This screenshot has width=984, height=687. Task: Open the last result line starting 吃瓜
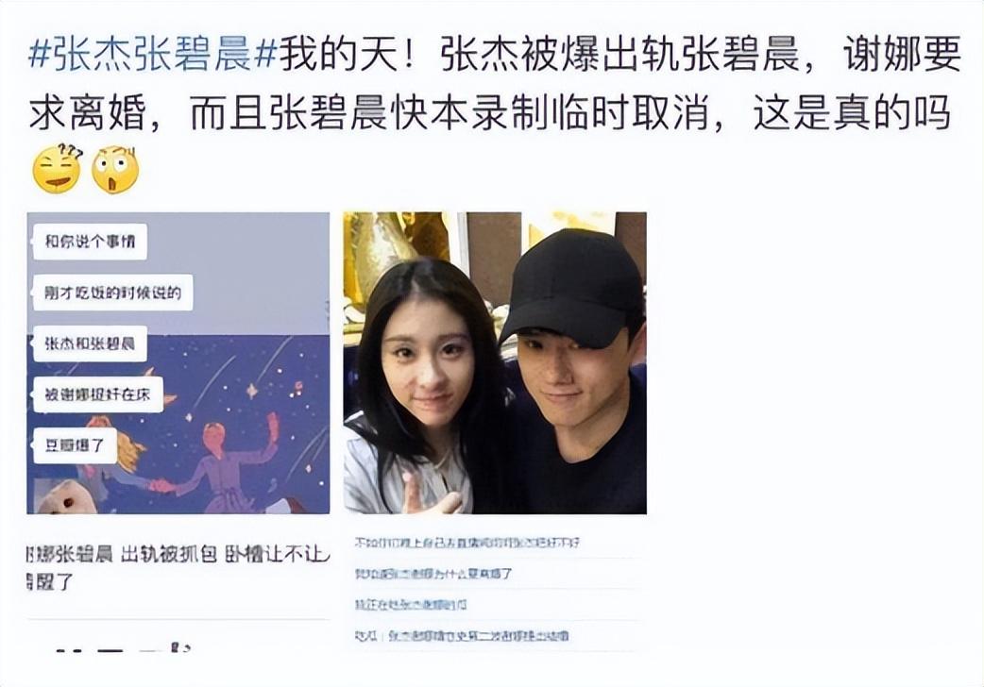point(462,635)
